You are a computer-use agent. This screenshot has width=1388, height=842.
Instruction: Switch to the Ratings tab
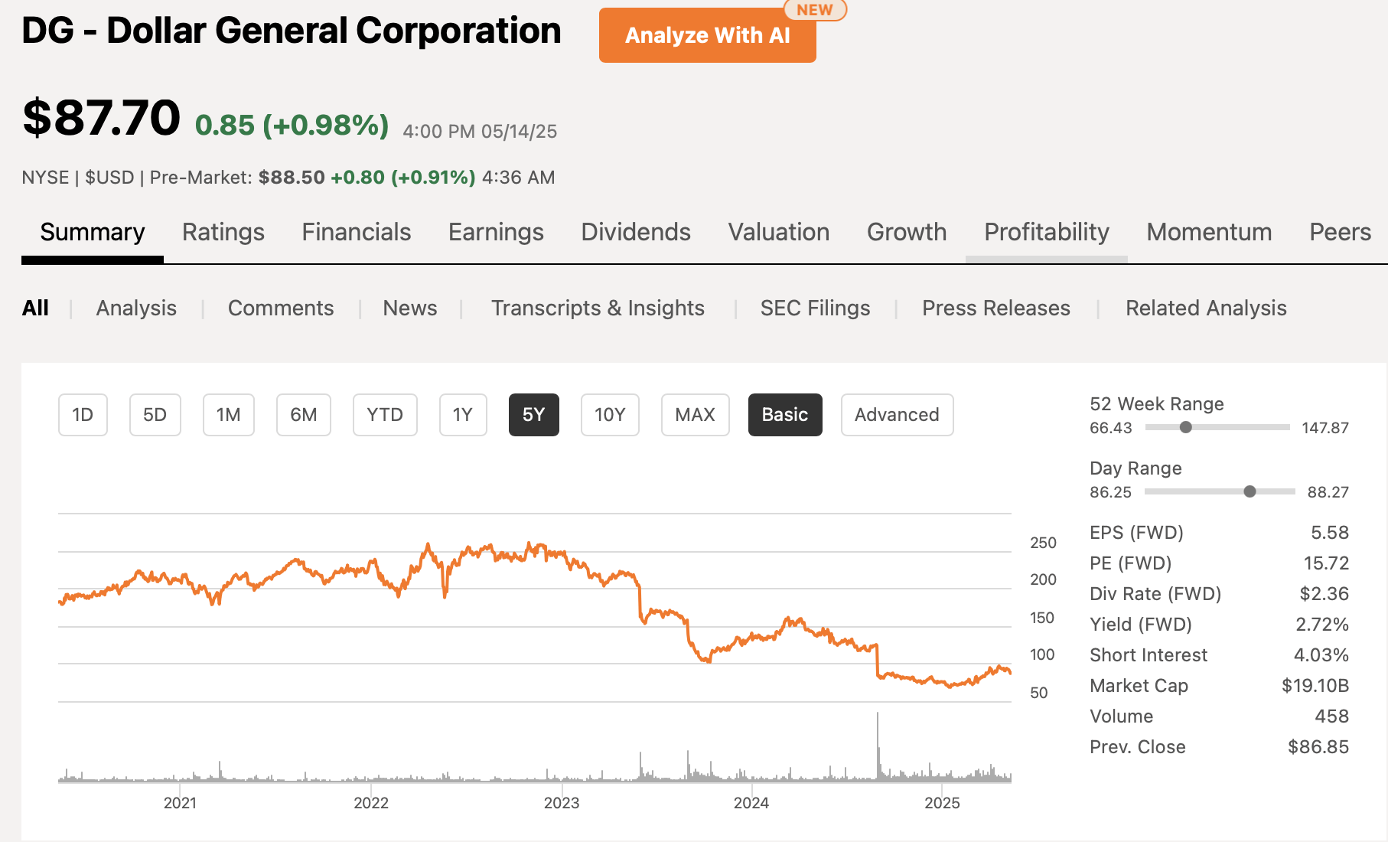tap(223, 232)
